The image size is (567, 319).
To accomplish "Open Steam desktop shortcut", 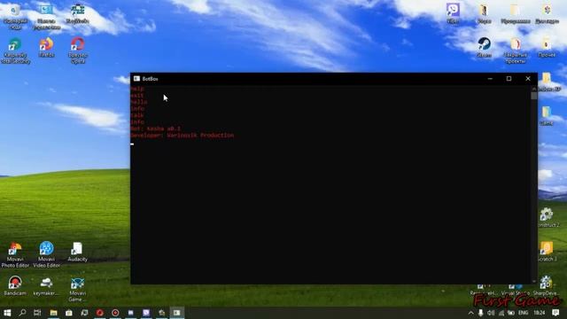I will [x=484, y=48].
